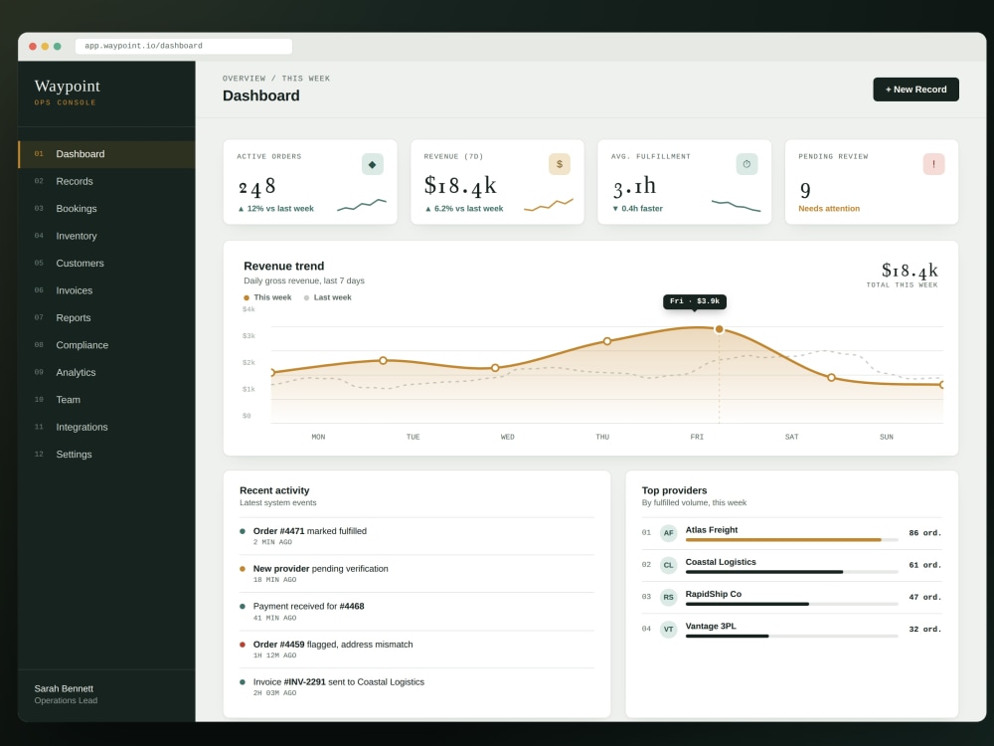Open Order #4471 marked fulfilled event
This screenshot has width=994, height=746.
416,536
